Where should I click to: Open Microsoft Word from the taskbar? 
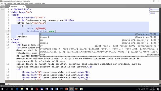click(x=57, y=89)
